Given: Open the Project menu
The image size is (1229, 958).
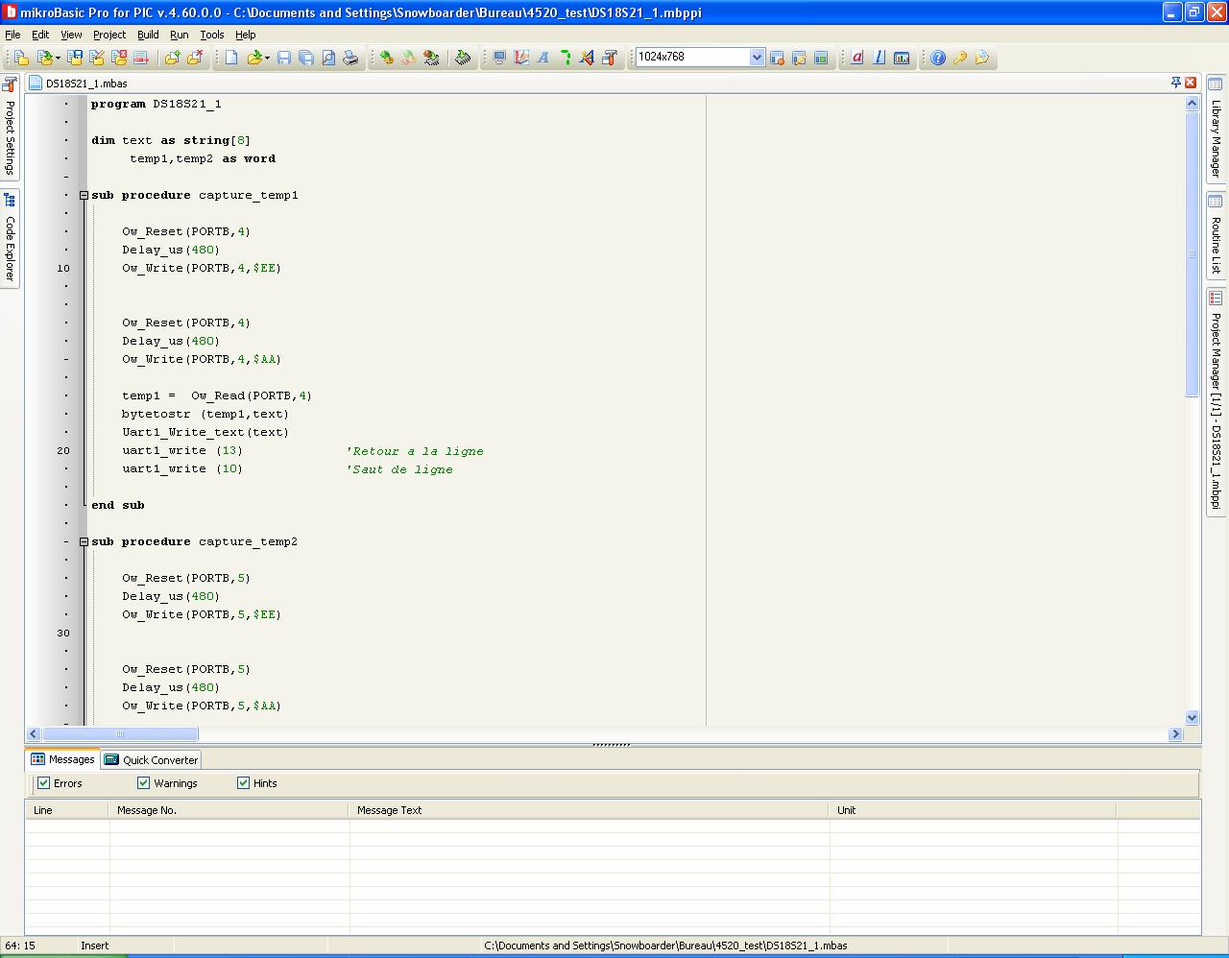Looking at the screenshot, I should pyautogui.click(x=108, y=35).
